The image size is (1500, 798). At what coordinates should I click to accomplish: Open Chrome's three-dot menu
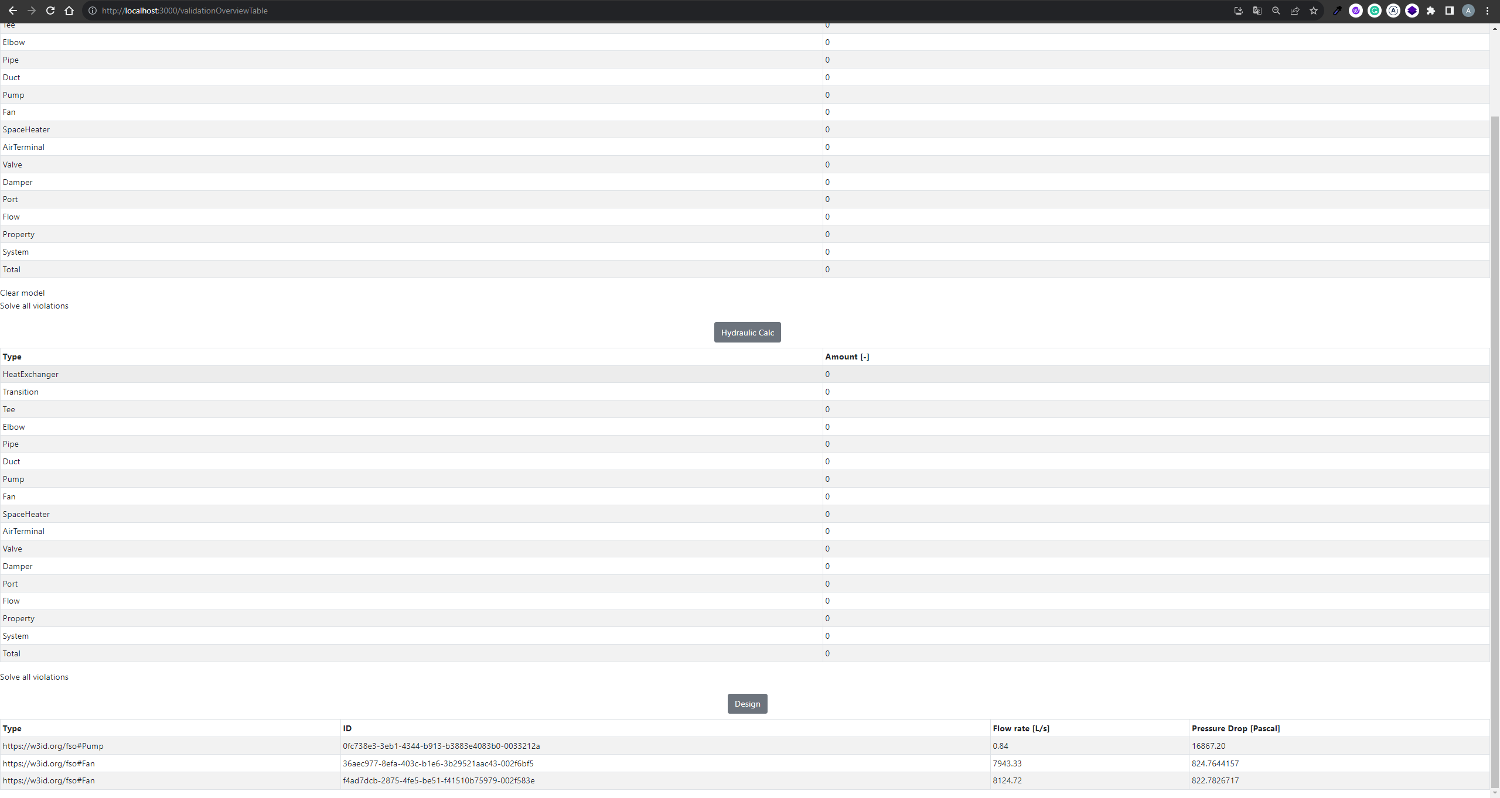(x=1487, y=11)
